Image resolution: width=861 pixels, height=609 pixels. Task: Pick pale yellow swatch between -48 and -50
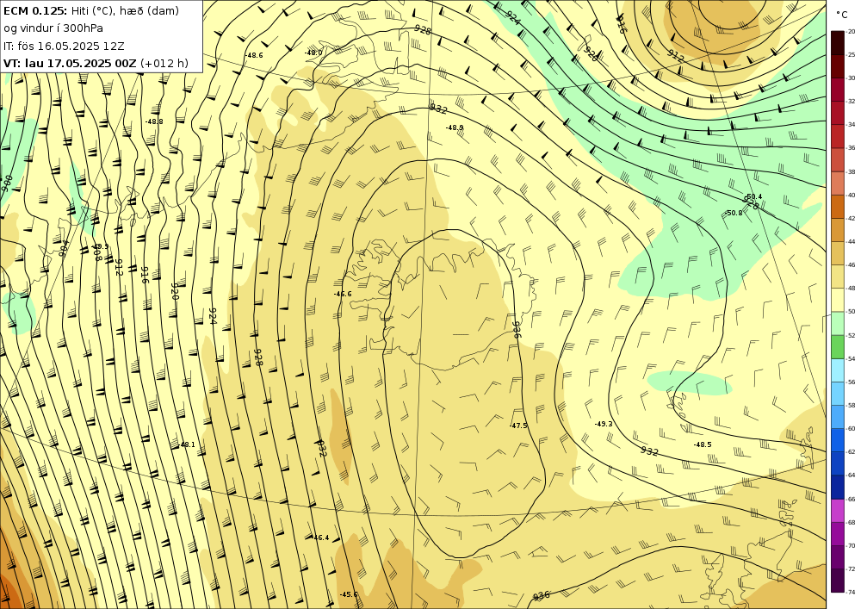[x=838, y=300]
